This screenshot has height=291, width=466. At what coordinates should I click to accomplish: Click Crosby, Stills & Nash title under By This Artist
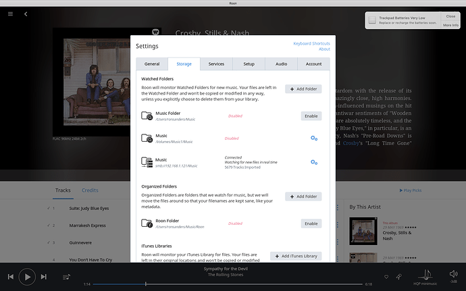point(397,236)
